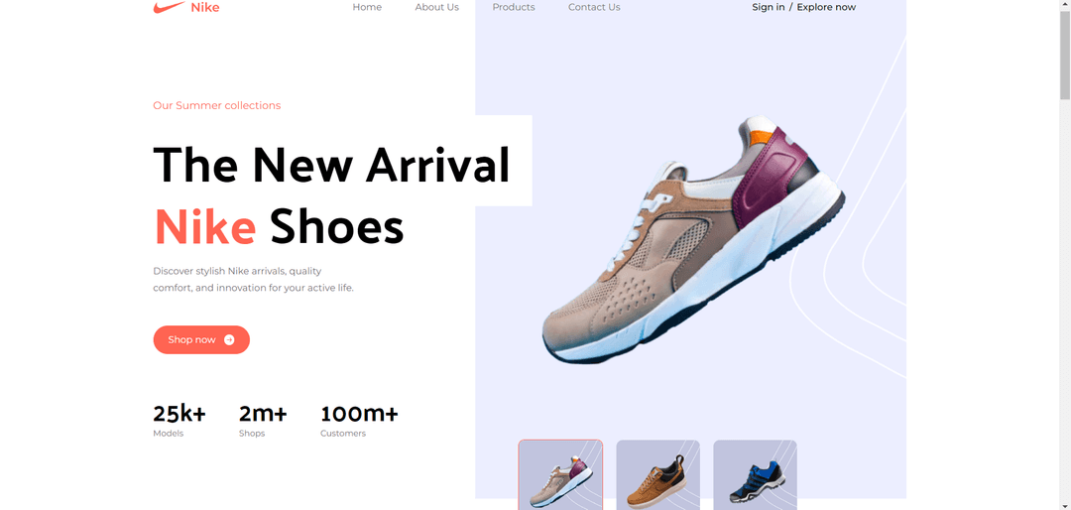Click the 2m+ Shops statistic

pyautogui.click(x=263, y=421)
